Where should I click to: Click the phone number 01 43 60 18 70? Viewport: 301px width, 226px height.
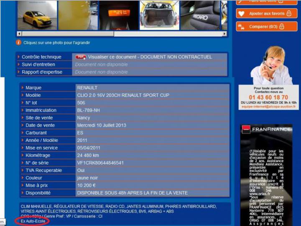point(268,97)
